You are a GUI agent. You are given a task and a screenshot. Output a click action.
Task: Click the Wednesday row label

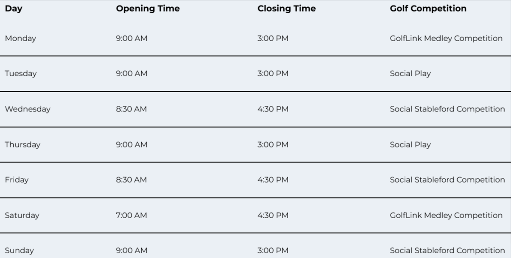coord(28,109)
